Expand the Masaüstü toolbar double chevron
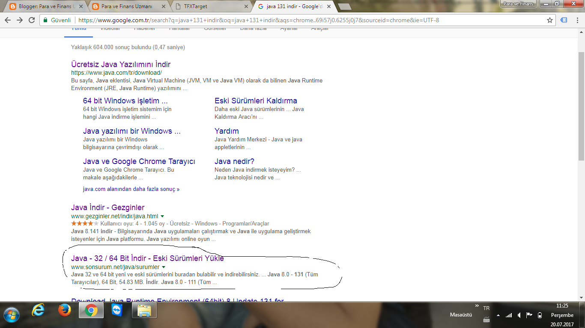This screenshot has height=328, width=585. tap(477, 306)
